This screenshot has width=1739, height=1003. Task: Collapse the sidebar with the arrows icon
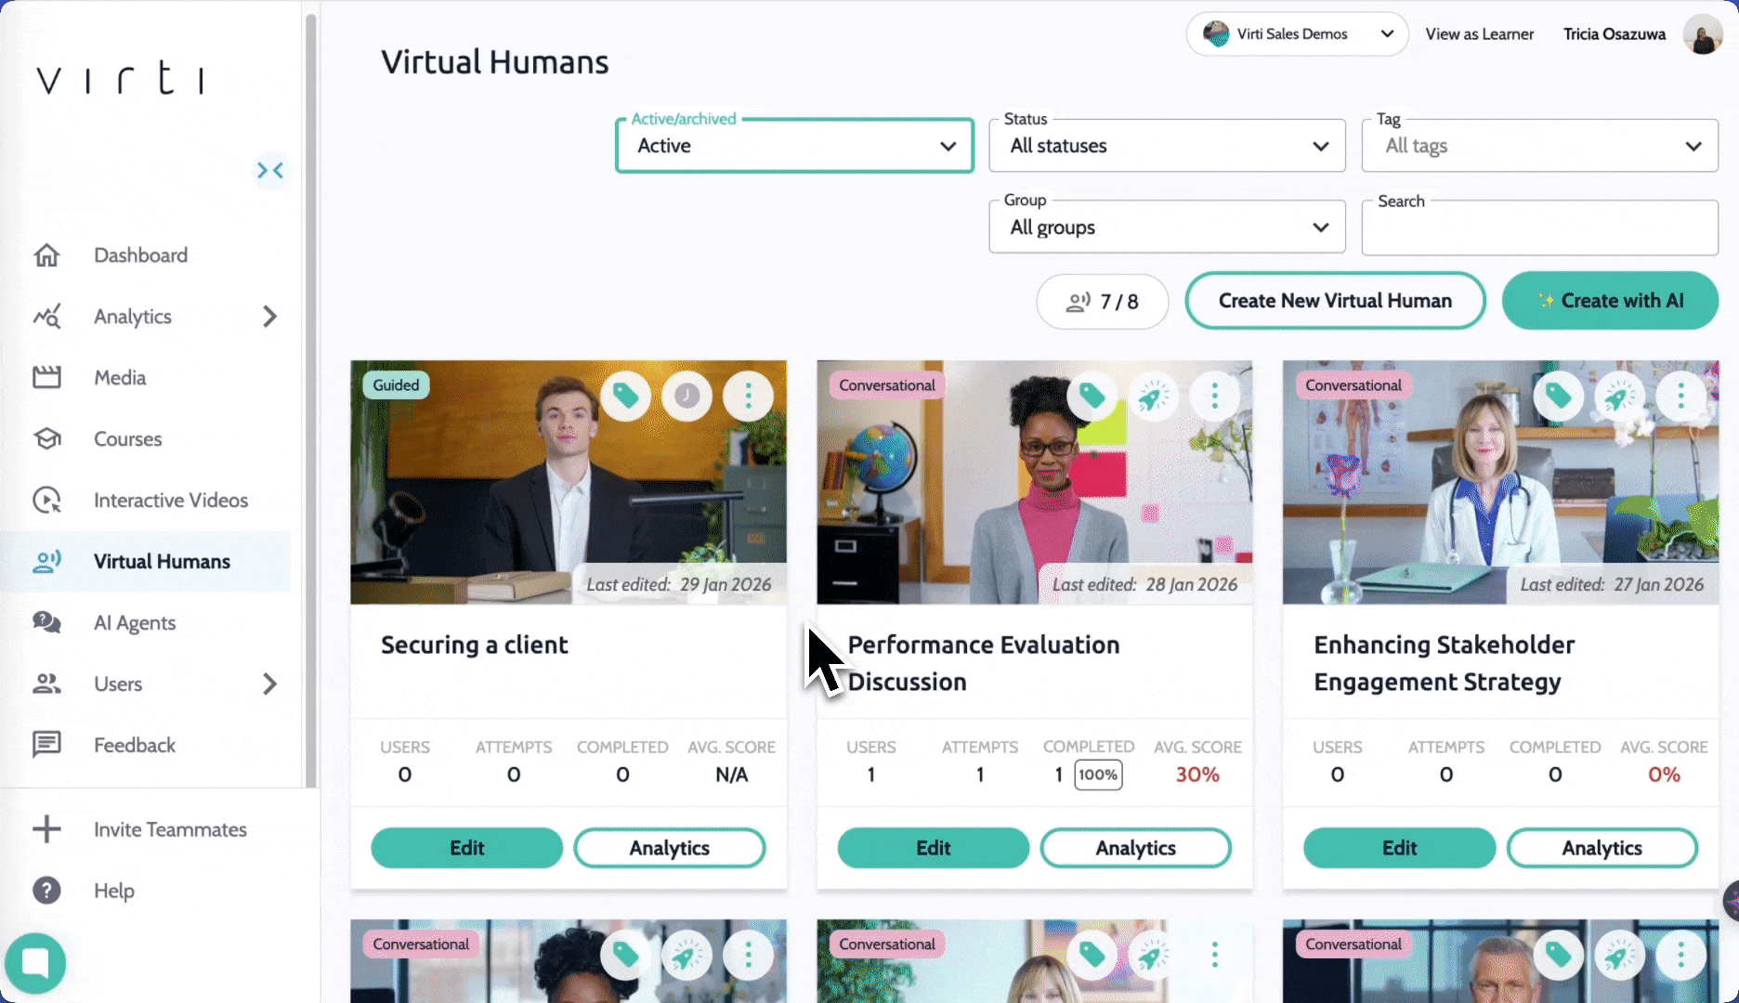coord(270,170)
